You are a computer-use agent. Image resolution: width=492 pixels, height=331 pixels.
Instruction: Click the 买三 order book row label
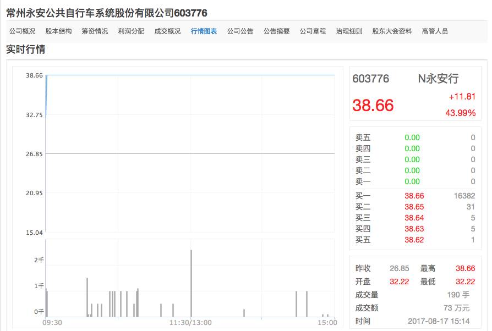tap(363, 218)
